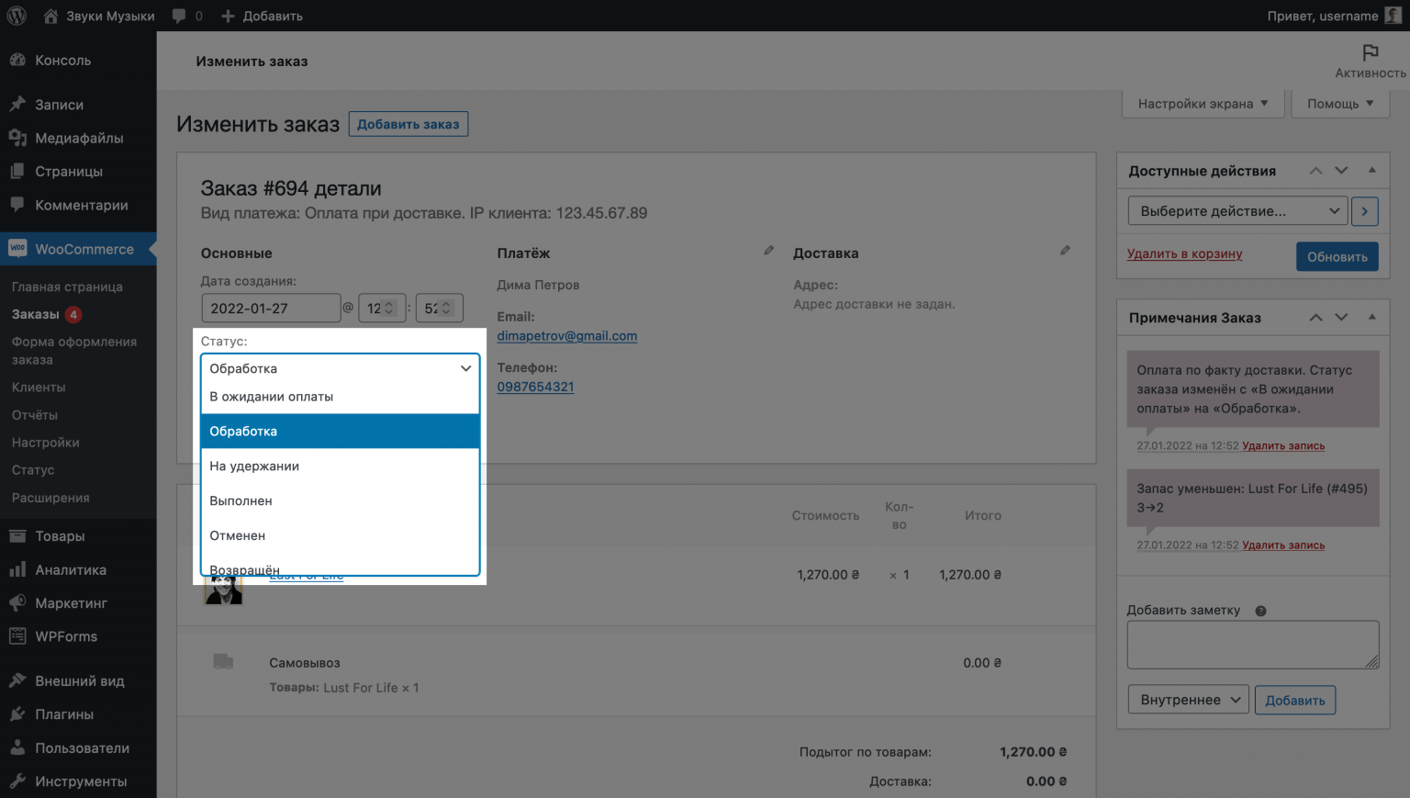Open Медиафайлы via the media icon
Image resolution: width=1410 pixels, height=798 pixels.
17,138
